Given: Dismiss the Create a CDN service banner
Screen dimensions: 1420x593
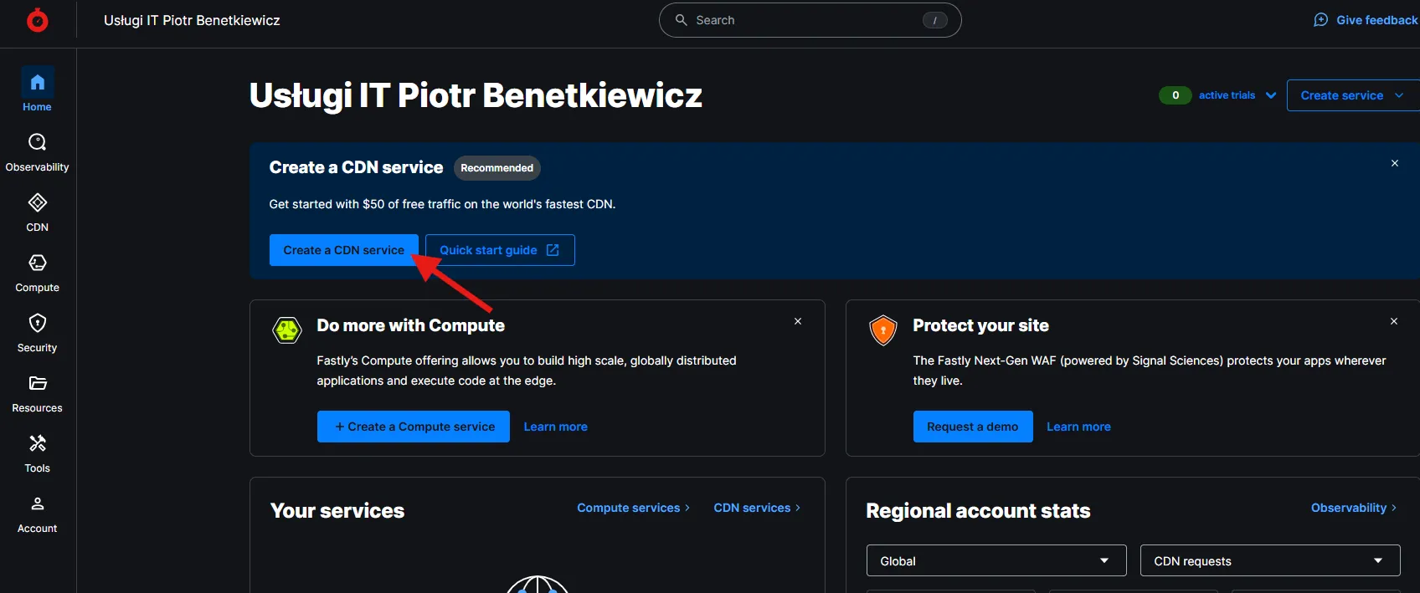Looking at the screenshot, I should [1394, 163].
